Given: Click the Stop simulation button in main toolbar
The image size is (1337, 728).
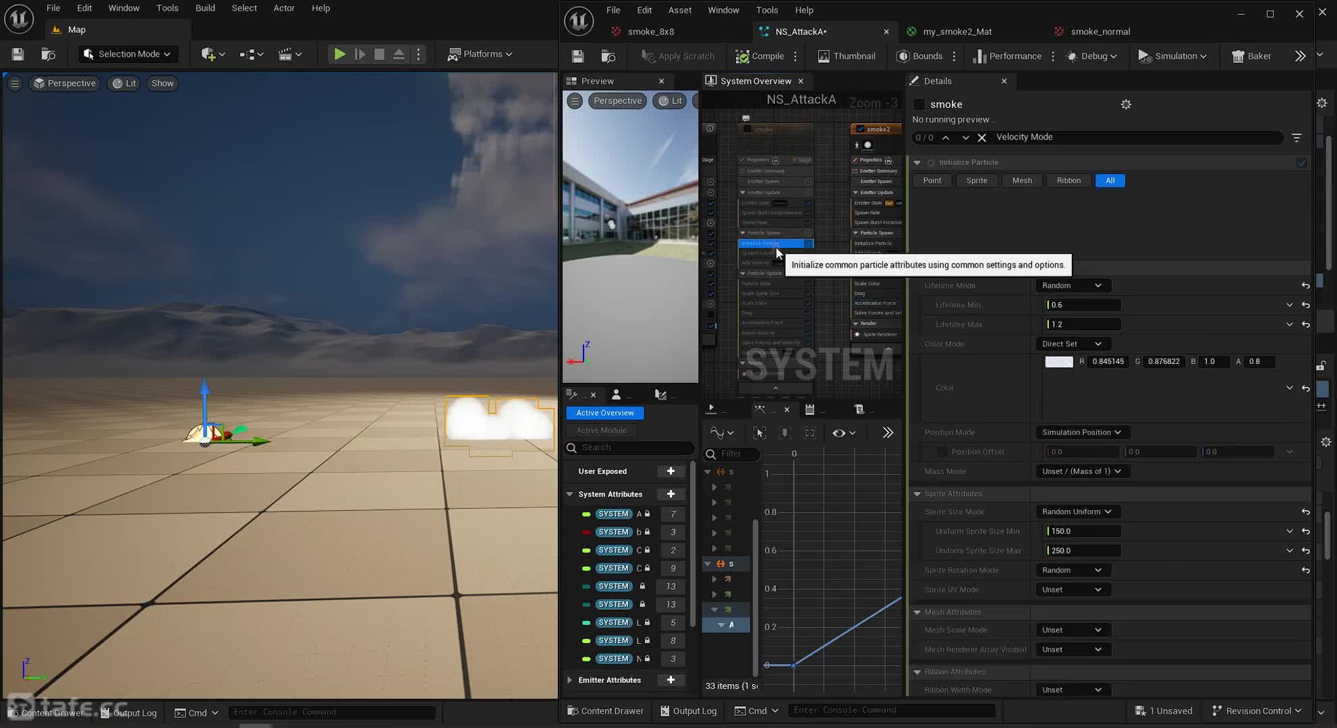Looking at the screenshot, I should (379, 54).
